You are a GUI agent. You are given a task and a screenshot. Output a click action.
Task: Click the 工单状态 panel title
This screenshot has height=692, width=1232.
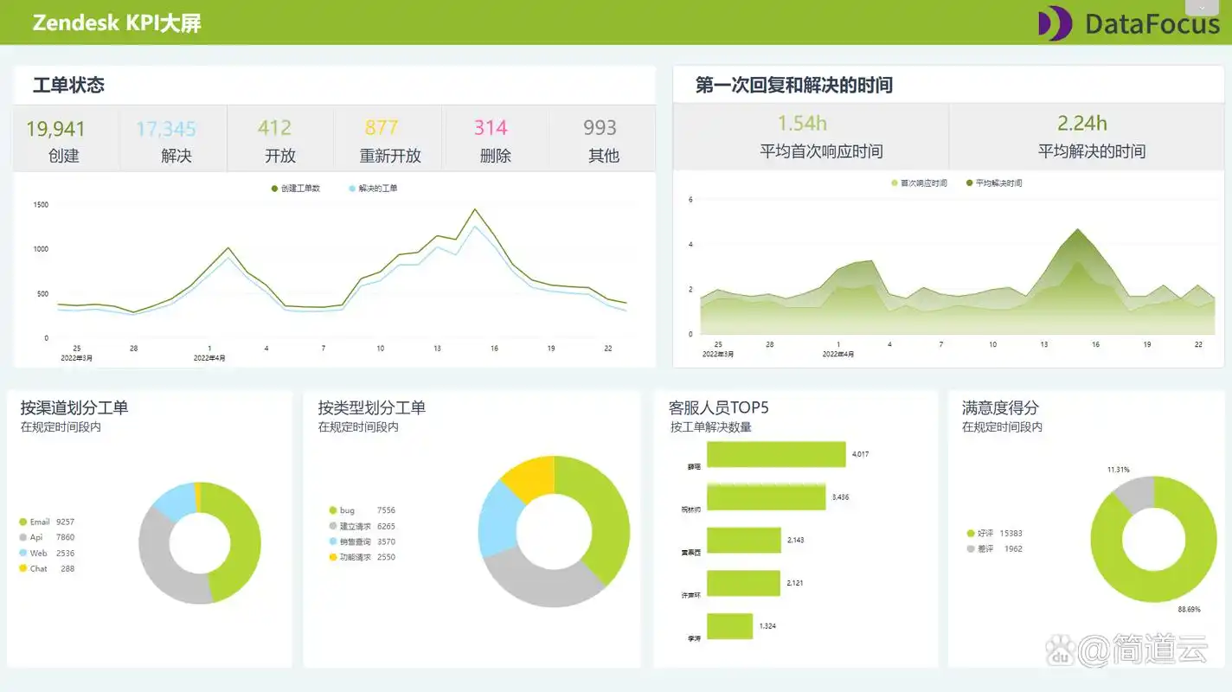coord(68,85)
